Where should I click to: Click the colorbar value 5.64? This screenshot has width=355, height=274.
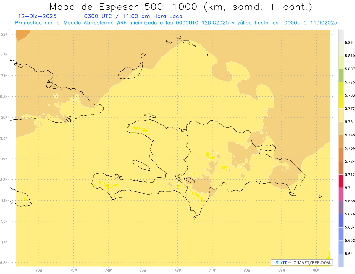pyautogui.click(x=349, y=254)
